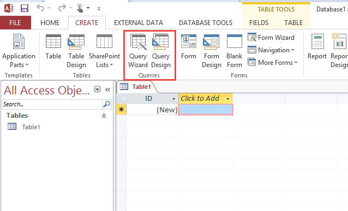Image resolution: width=348 pixels, height=211 pixels.
Task: Open the SharePoint Lists dropdown
Action: [104, 51]
